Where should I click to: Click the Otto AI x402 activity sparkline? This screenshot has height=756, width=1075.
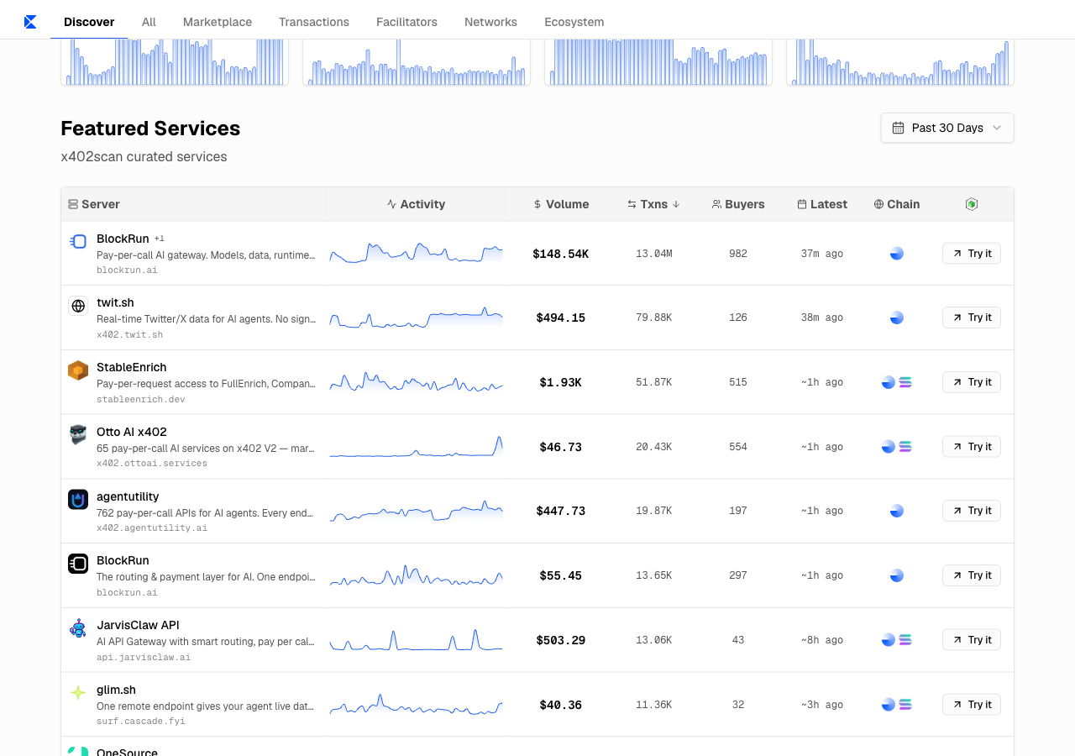click(x=416, y=447)
